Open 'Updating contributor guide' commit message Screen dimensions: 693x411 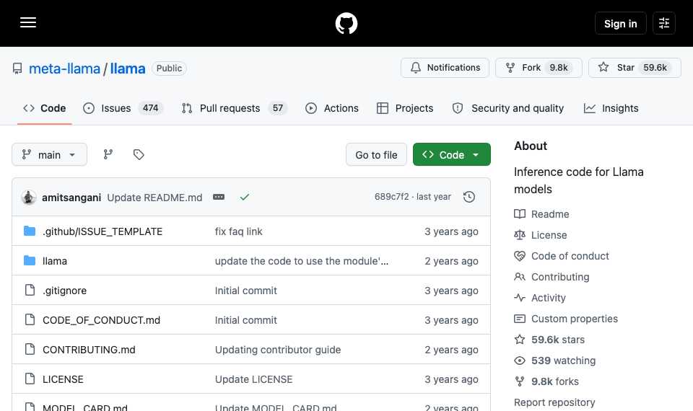277,350
